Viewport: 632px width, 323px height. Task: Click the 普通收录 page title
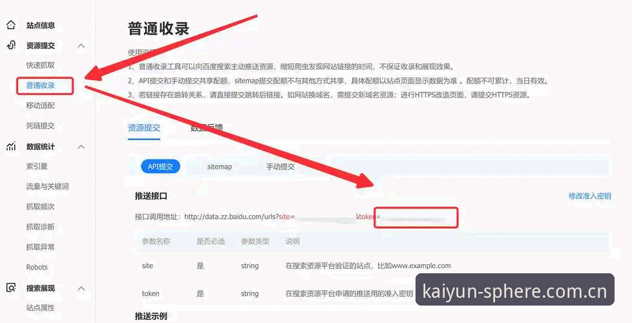click(x=159, y=28)
